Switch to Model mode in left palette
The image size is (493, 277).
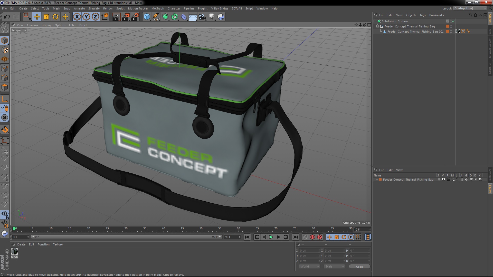tap(5, 41)
